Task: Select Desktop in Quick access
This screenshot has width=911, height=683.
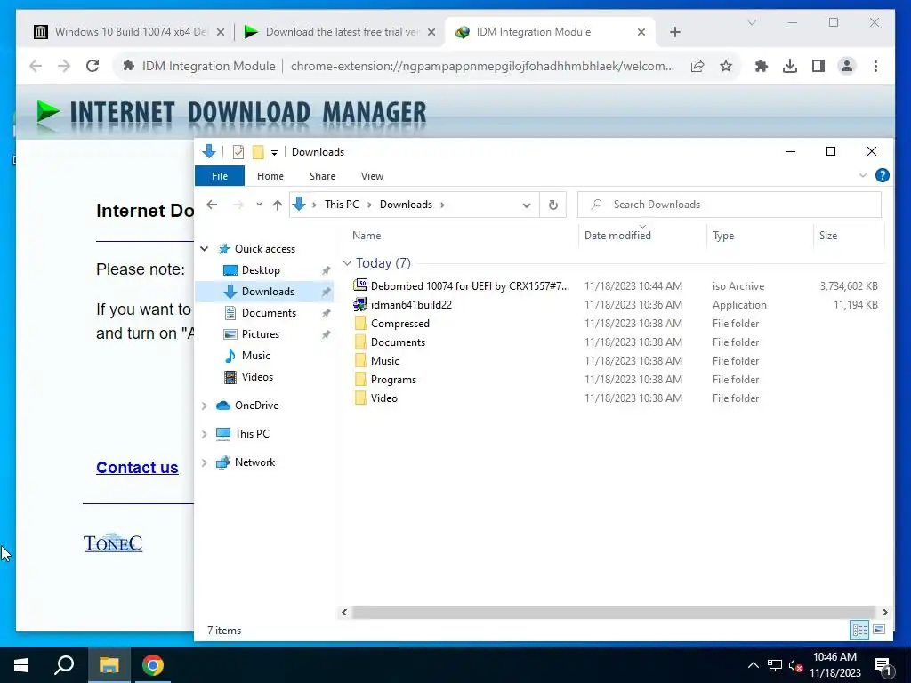Action: point(261,270)
